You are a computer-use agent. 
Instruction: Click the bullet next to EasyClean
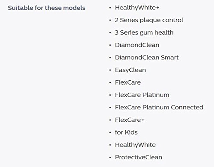(110, 70)
